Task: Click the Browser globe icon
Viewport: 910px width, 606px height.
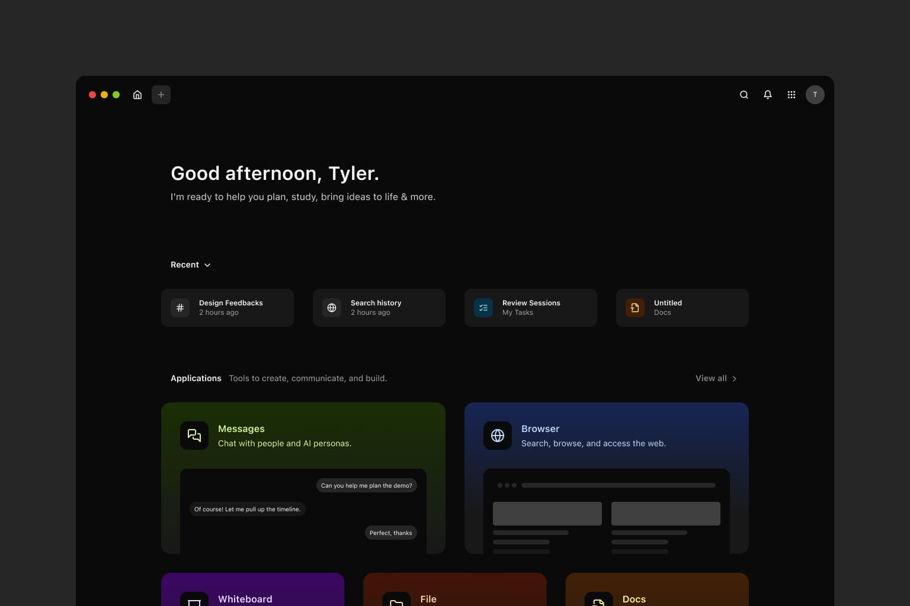Action: pyautogui.click(x=498, y=436)
